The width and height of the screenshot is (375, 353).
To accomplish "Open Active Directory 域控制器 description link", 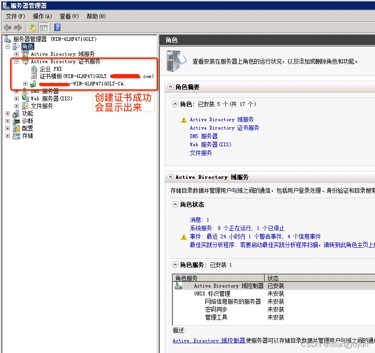I will [209, 340].
